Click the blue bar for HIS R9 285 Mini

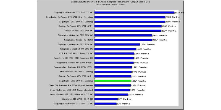point(114,53)
